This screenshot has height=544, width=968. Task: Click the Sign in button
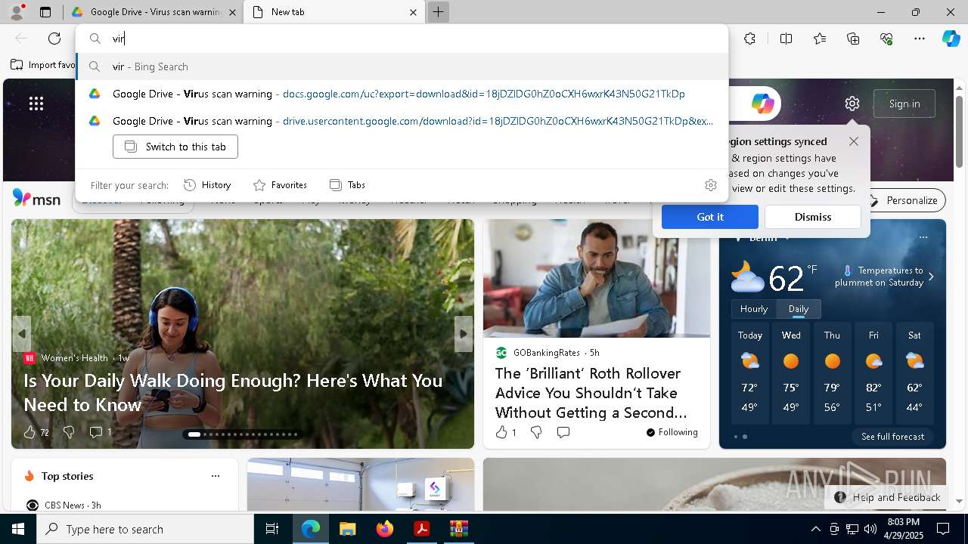coord(904,104)
